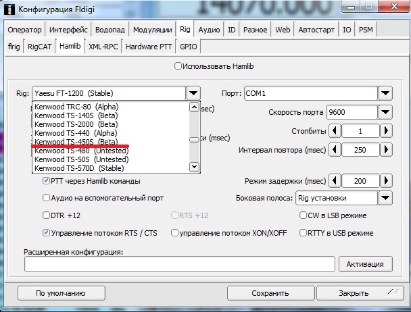The image size is (411, 312).
Task: Open the RigCAT sub-tab
Action: (40, 47)
